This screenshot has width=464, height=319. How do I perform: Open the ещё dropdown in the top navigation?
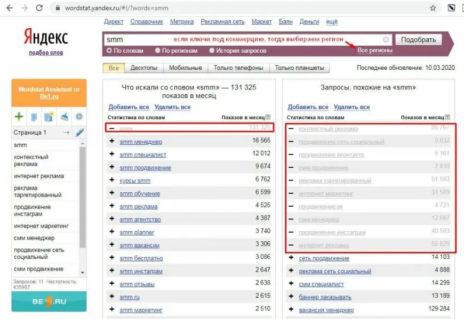point(332,21)
